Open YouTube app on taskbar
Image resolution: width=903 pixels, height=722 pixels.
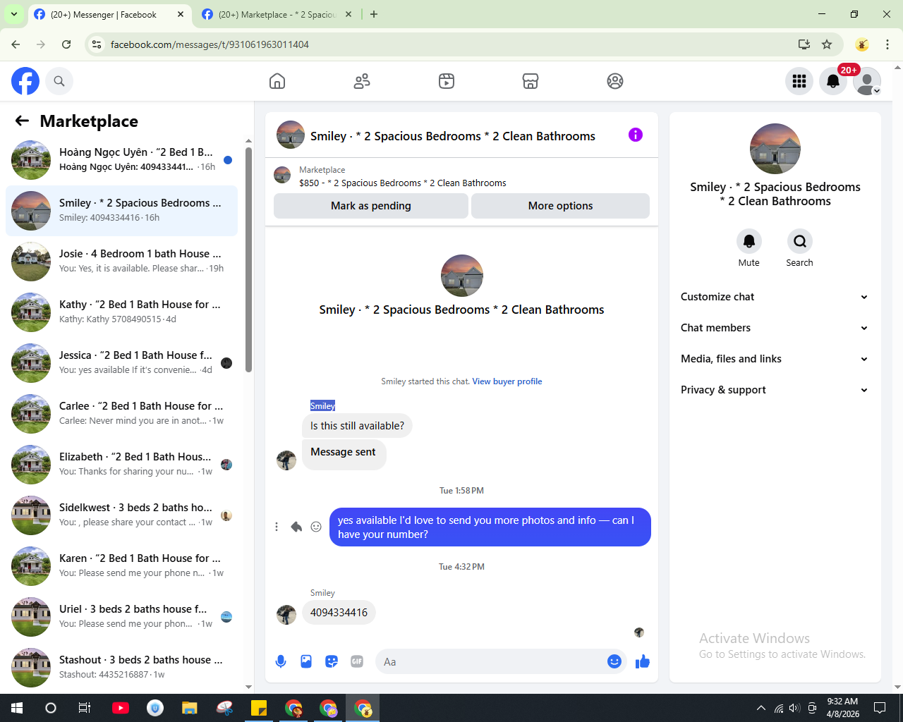coord(121,708)
